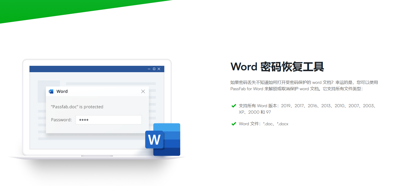Click the green checkmark beside Word versions line

coord(234,106)
